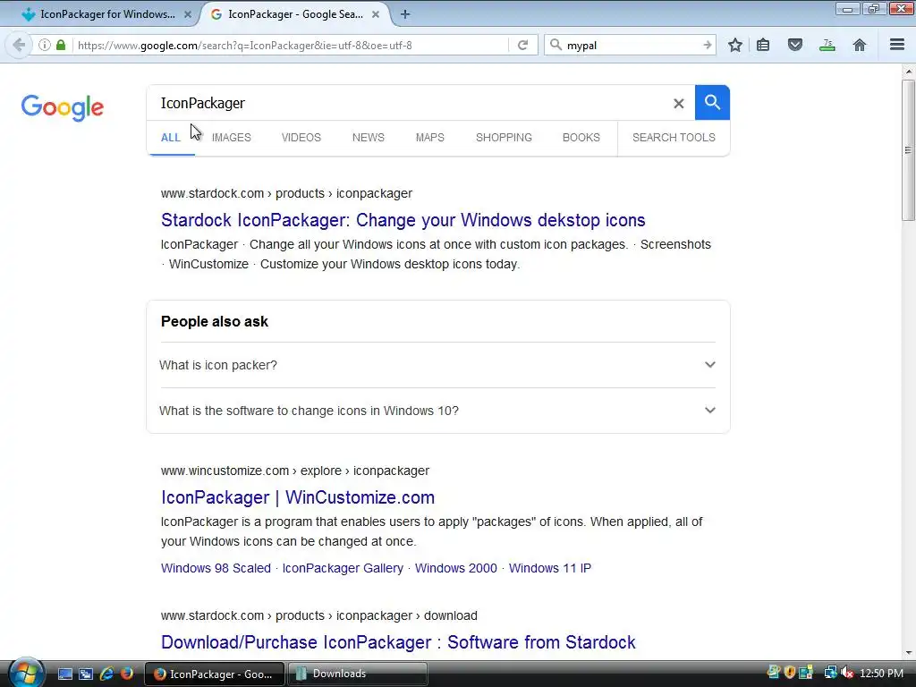Click the network tray icon
Image resolution: width=916 pixels, height=687 pixels.
[831, 673]
